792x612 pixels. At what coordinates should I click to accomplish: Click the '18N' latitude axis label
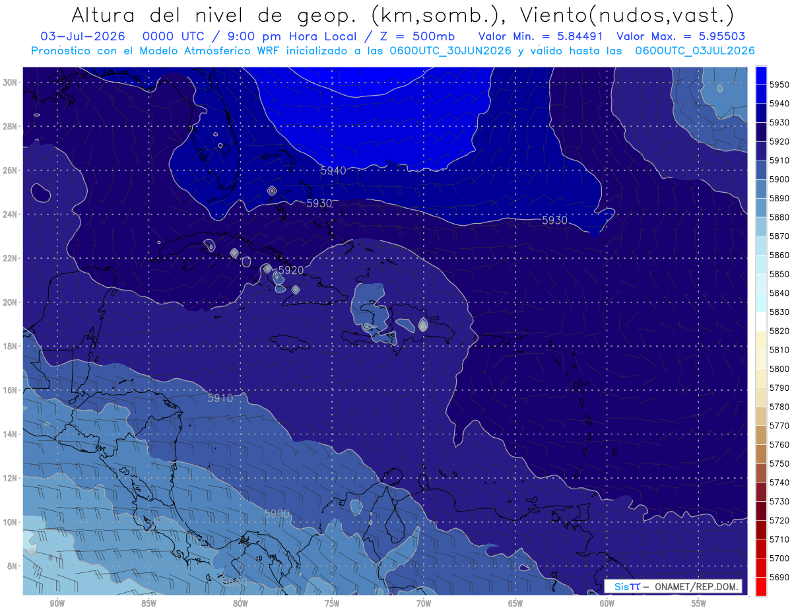tap(11, 347)
